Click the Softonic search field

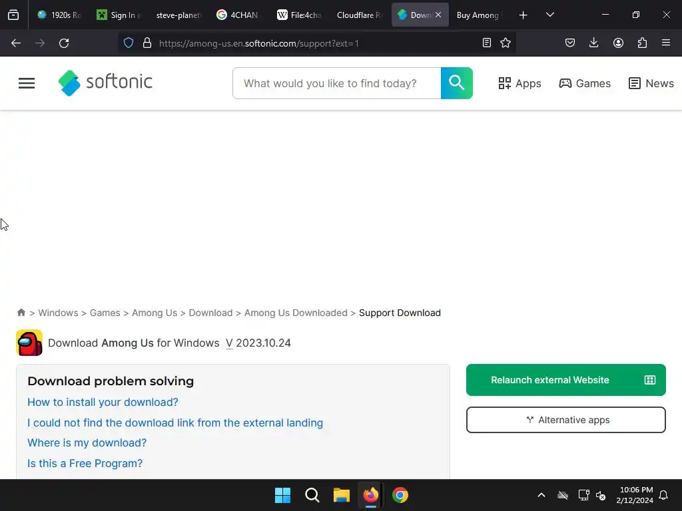click(x=337, y=83)
